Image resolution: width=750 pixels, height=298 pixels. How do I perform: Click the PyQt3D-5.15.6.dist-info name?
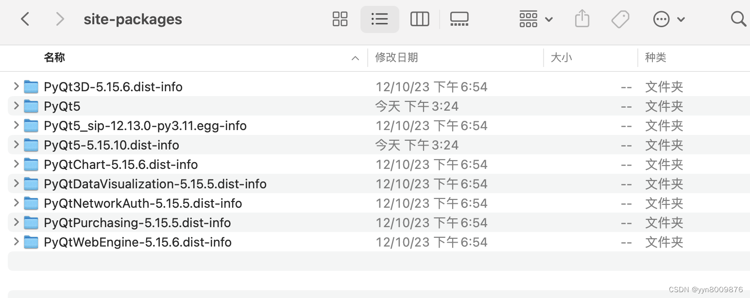pyautogui.click(x=113, y=87)
